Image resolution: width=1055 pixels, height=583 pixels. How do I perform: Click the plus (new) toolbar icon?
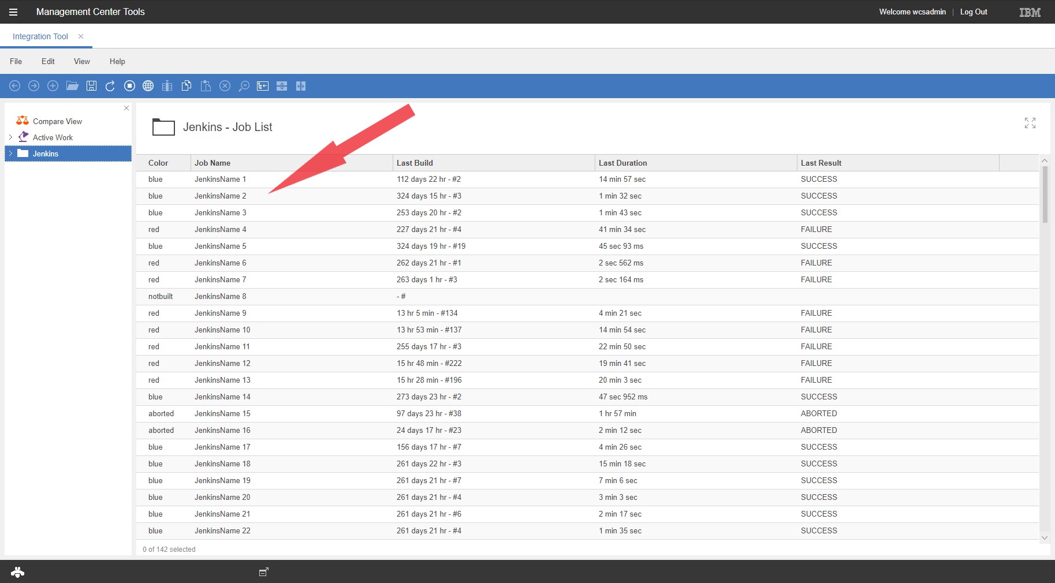[x=53, y=86]
